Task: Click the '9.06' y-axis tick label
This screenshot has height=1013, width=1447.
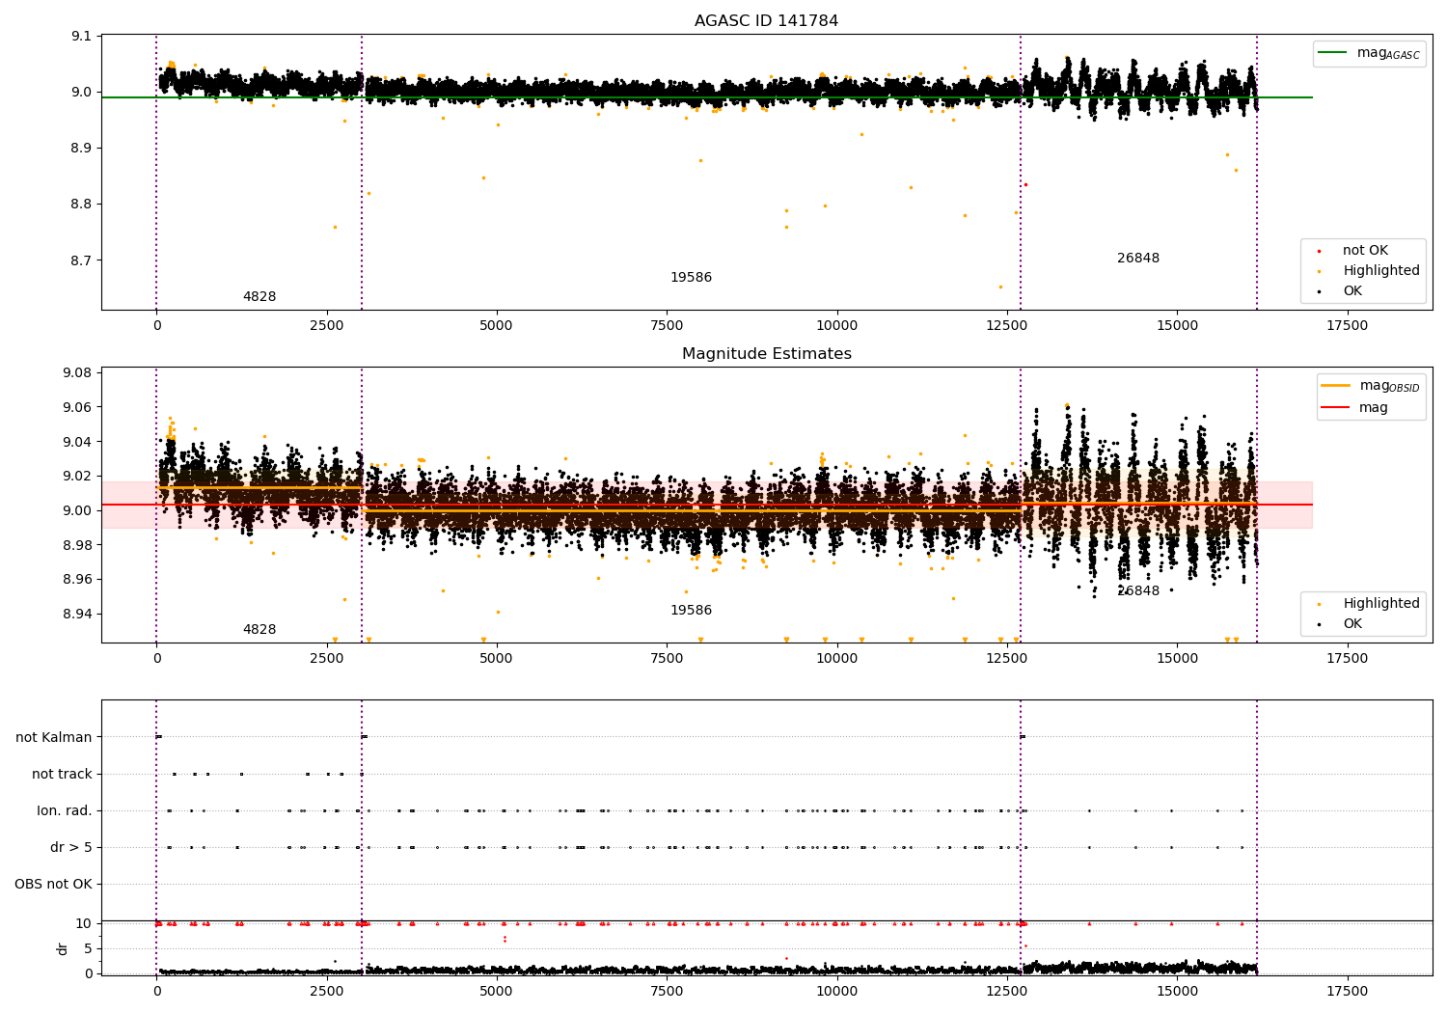Action: [77, 408]
